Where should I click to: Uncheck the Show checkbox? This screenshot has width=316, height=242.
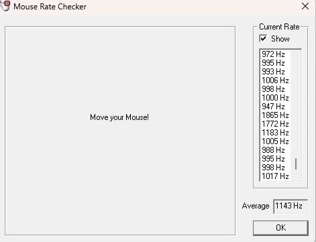coord(263,38)
